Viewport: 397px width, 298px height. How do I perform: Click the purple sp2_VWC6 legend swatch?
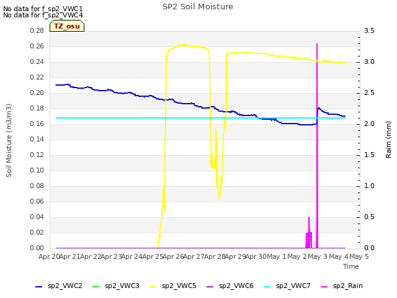point(210,287)
